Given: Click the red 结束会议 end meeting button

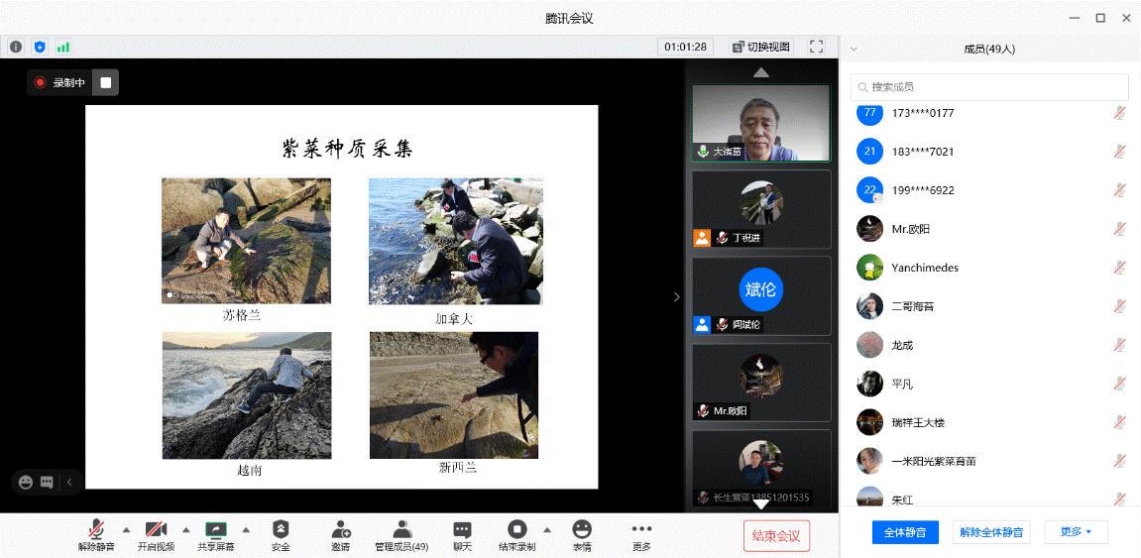Looking at the screenshot, I should 776,536.
